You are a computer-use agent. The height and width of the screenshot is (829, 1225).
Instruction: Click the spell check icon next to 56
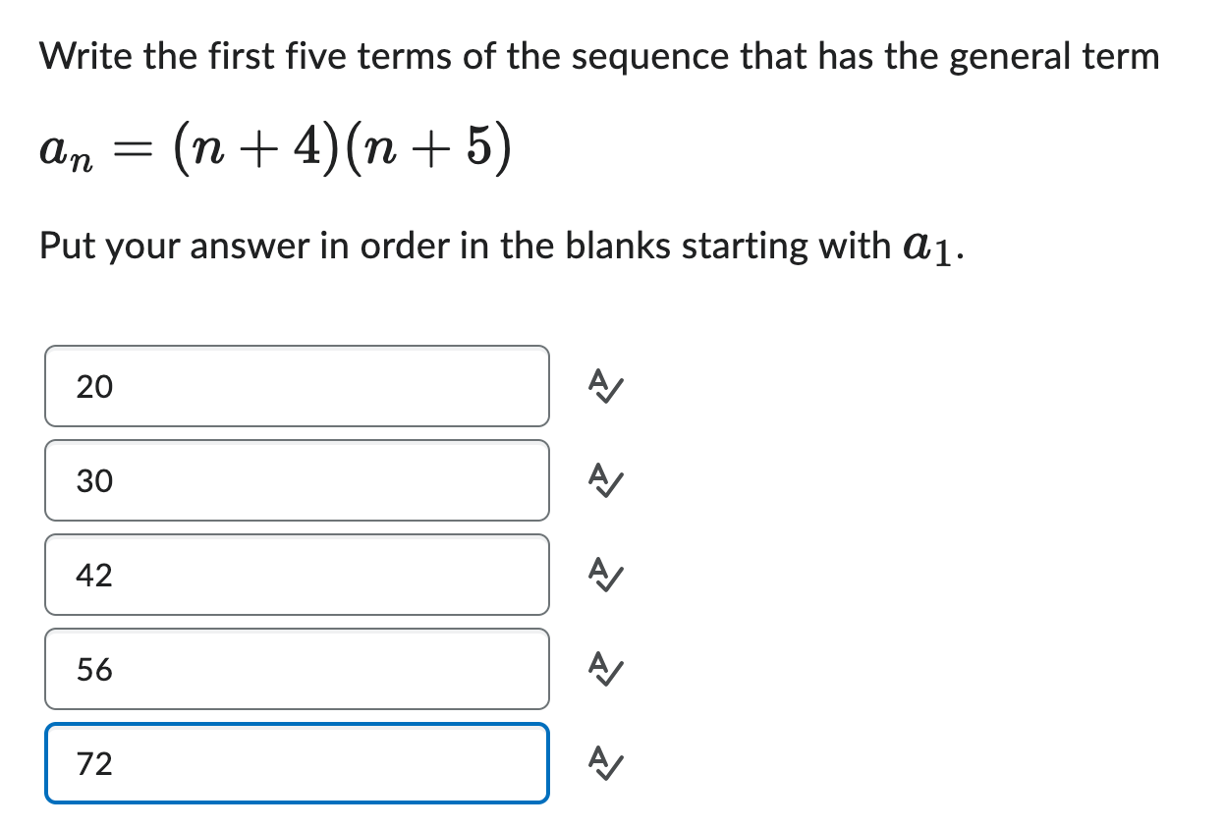603,671
